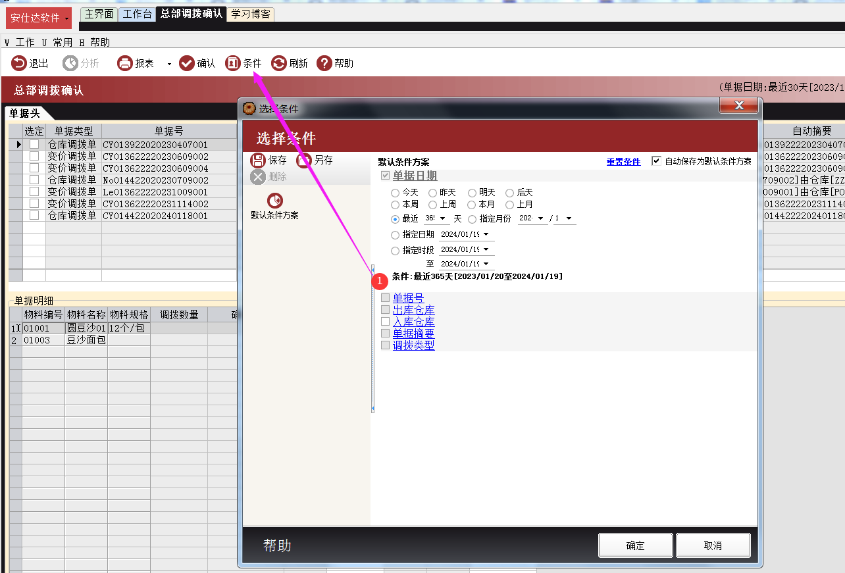
Task: Select the 指定时段 radio button
Action: coord(395,251)
